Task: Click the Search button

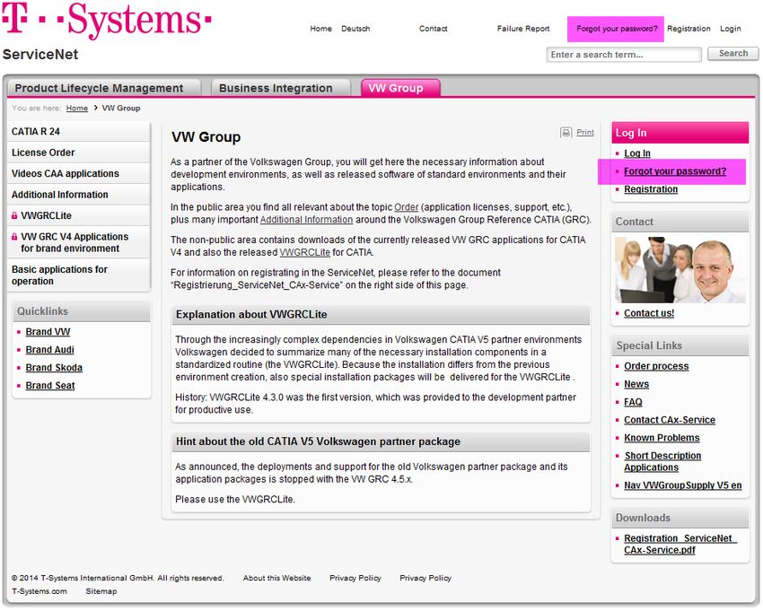Action: (732, 54)
